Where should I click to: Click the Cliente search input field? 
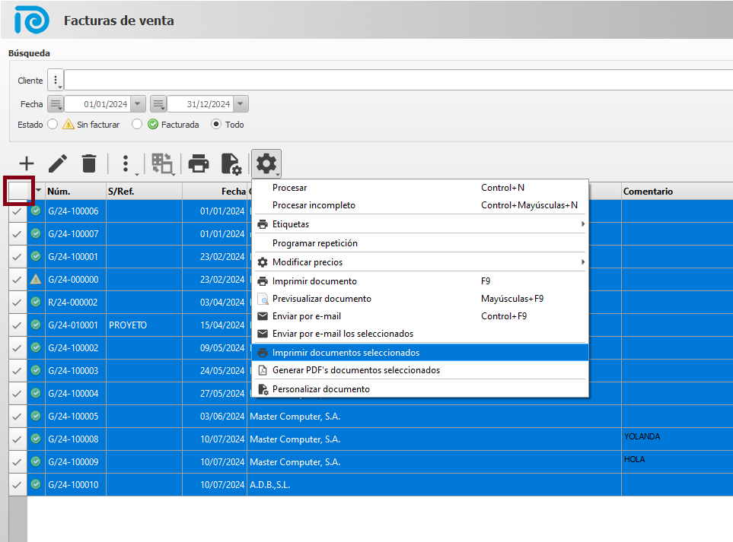(x=396, y=81)
